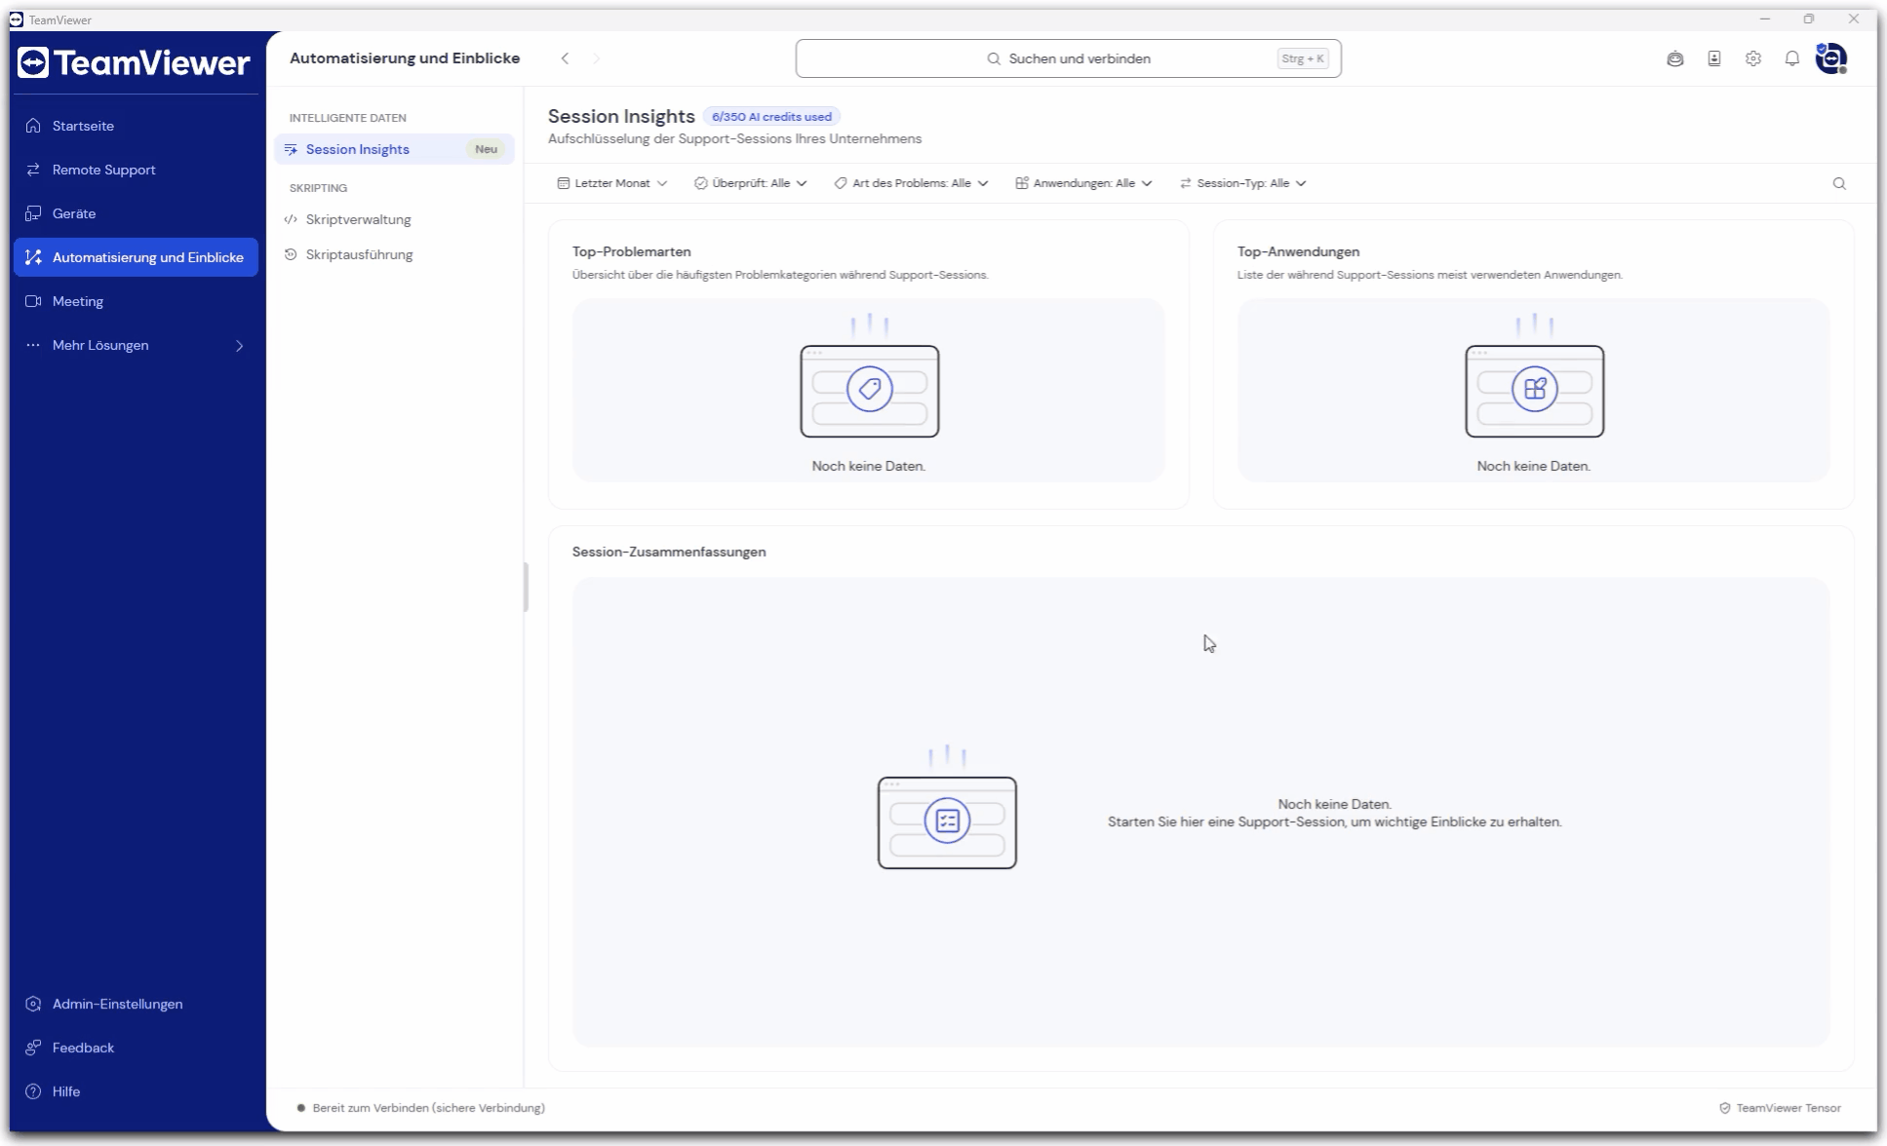Click the Skriptausführung history icon
This screenshot has height=1146, width=1887.
pos(291,254)
